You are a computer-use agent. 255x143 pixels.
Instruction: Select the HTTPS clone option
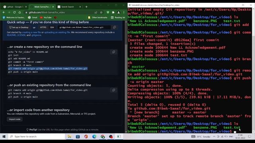(43, 27)
